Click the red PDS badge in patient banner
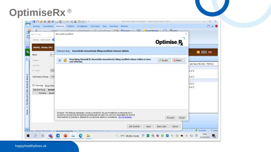The image size is (271, 152). pyautogui.click(x=210, y=52)
